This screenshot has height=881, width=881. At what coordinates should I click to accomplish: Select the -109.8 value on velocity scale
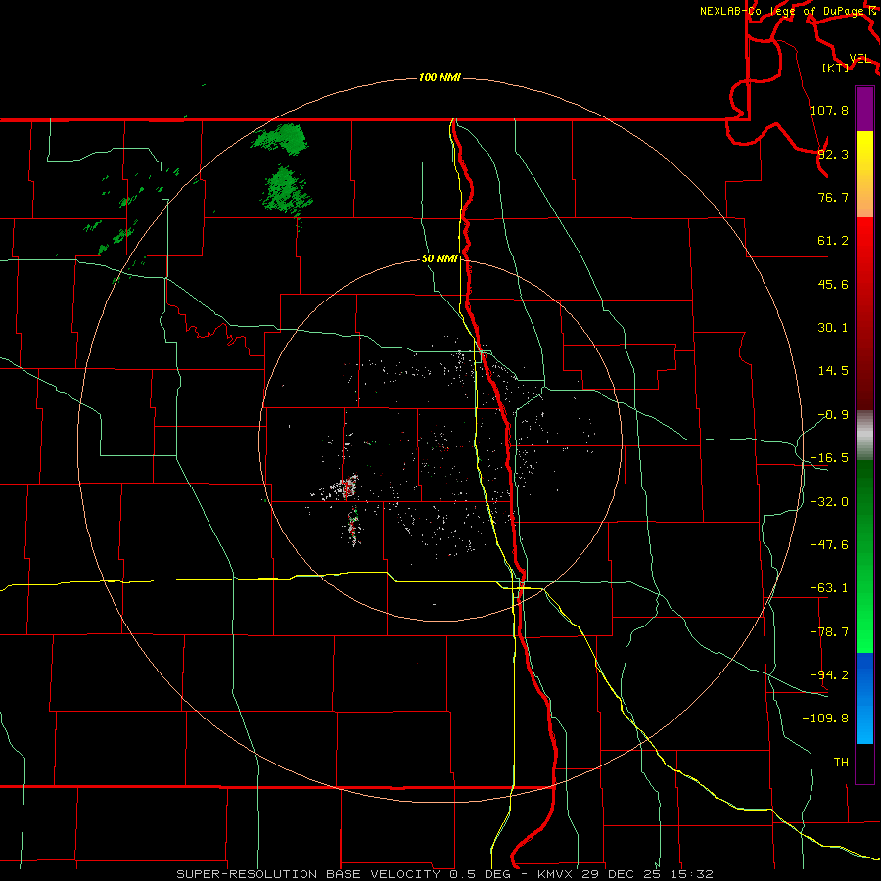tap(825, 719)
